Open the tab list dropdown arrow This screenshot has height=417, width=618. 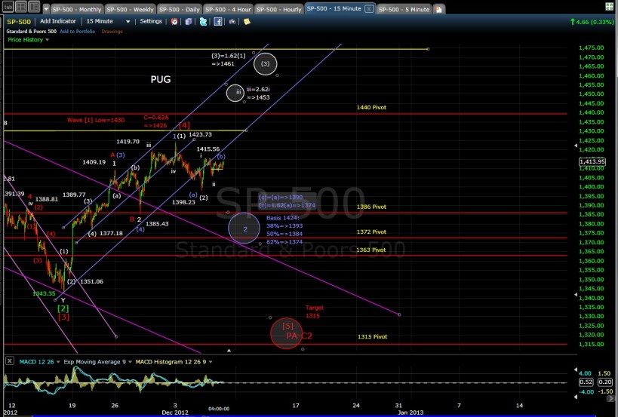46,9
